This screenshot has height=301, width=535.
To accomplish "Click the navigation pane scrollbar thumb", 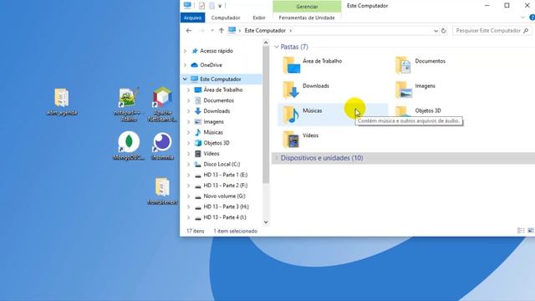I will (x=266, y=115).
